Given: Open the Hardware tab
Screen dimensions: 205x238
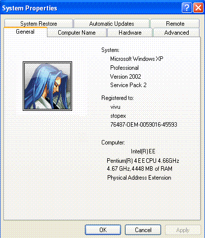Looking at the screenshot, I should tap(130, 33).
